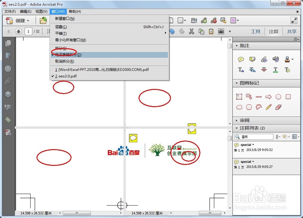303x218 pixels.
Task: Choose 取消拆分(R) remove split item
Action: click(x=109, y=61)
